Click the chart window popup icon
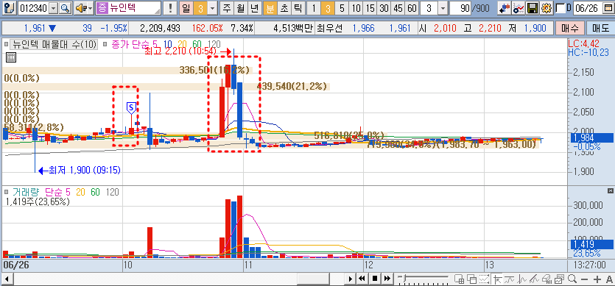Image resolution: width=615 pixels, height=286 pixels. [x=559, y=279]
